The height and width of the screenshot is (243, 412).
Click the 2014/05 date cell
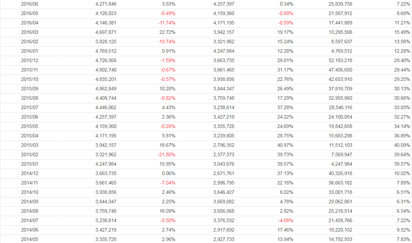coord(30,239)
